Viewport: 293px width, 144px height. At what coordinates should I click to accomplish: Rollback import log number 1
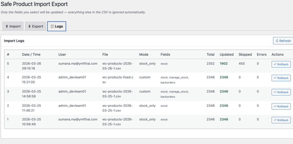coord(281,120)
